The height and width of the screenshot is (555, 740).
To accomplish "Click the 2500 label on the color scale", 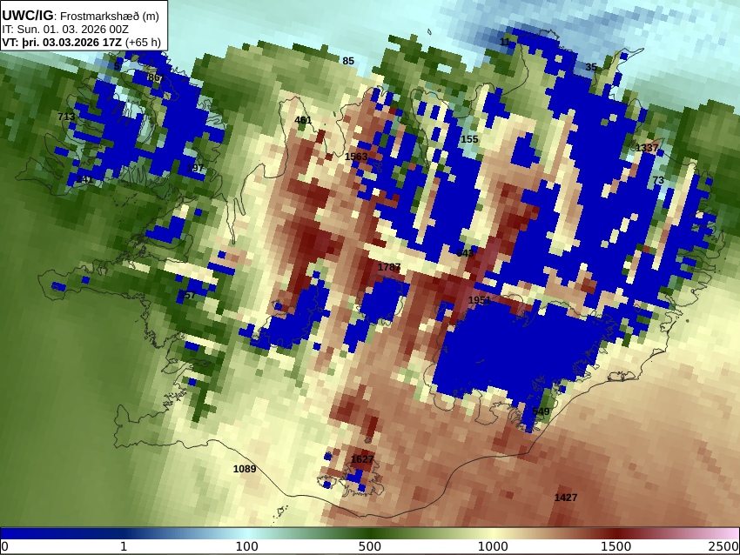I will 723,547.
